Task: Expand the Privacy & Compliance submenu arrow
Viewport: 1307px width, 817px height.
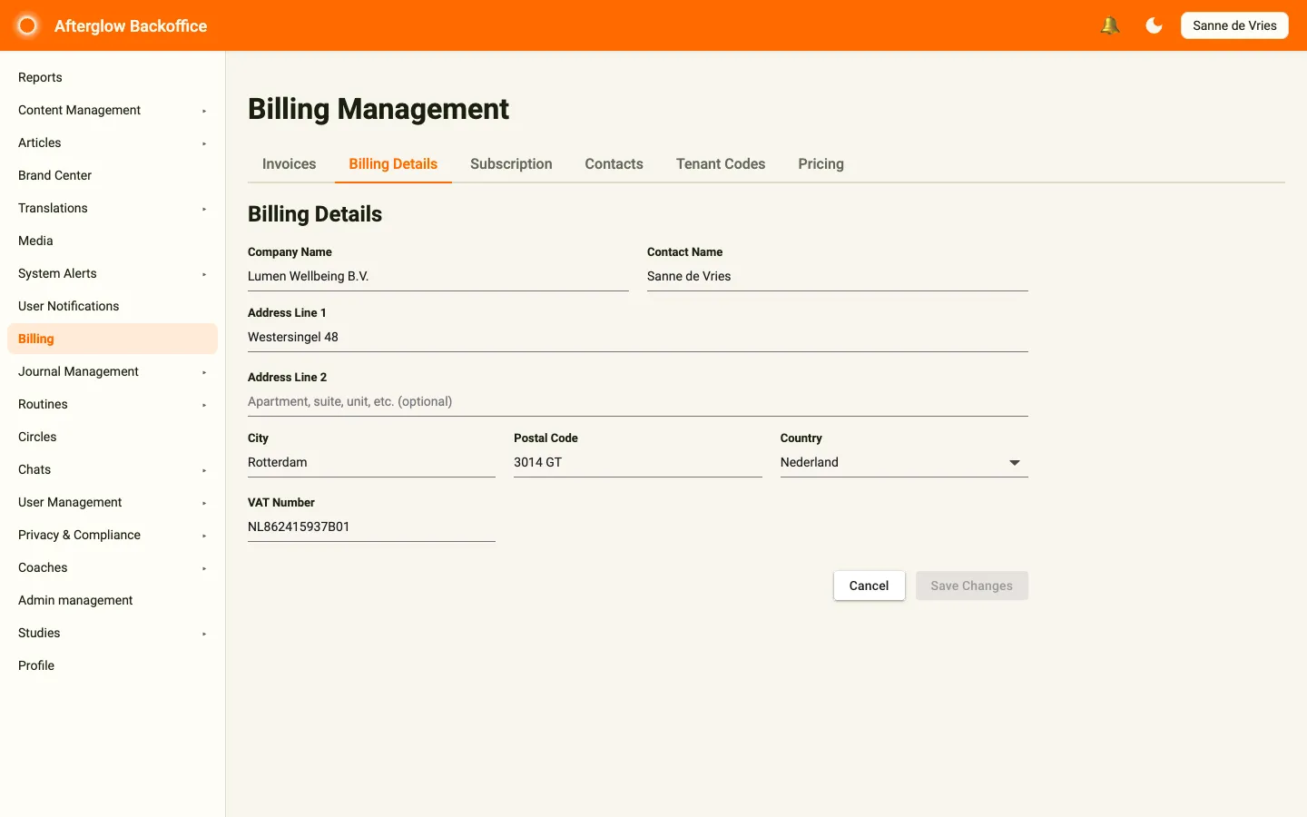Action: tap(204, 536)
